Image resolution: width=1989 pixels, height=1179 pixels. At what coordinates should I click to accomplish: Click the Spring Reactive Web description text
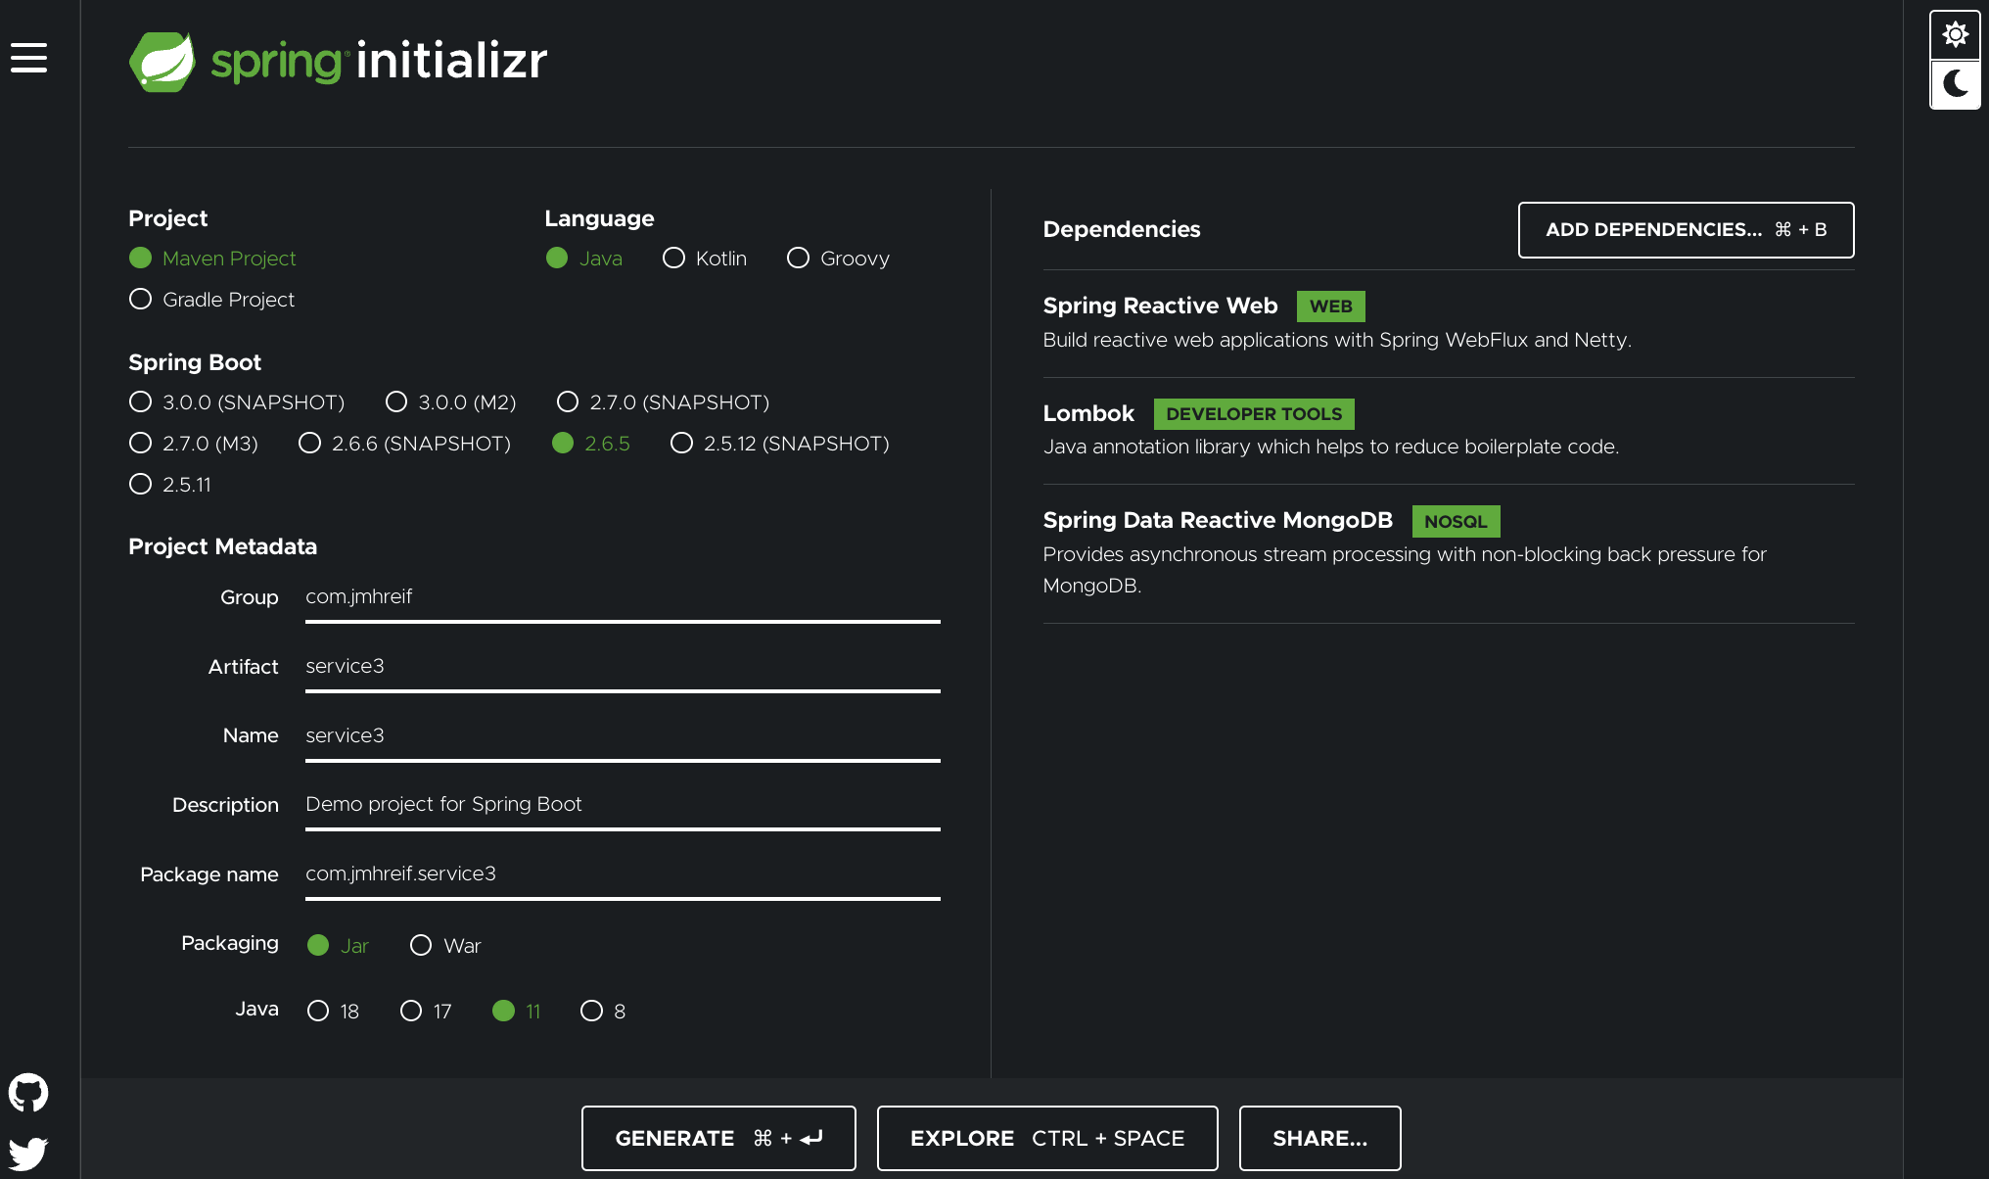[x=1337, y=340]
